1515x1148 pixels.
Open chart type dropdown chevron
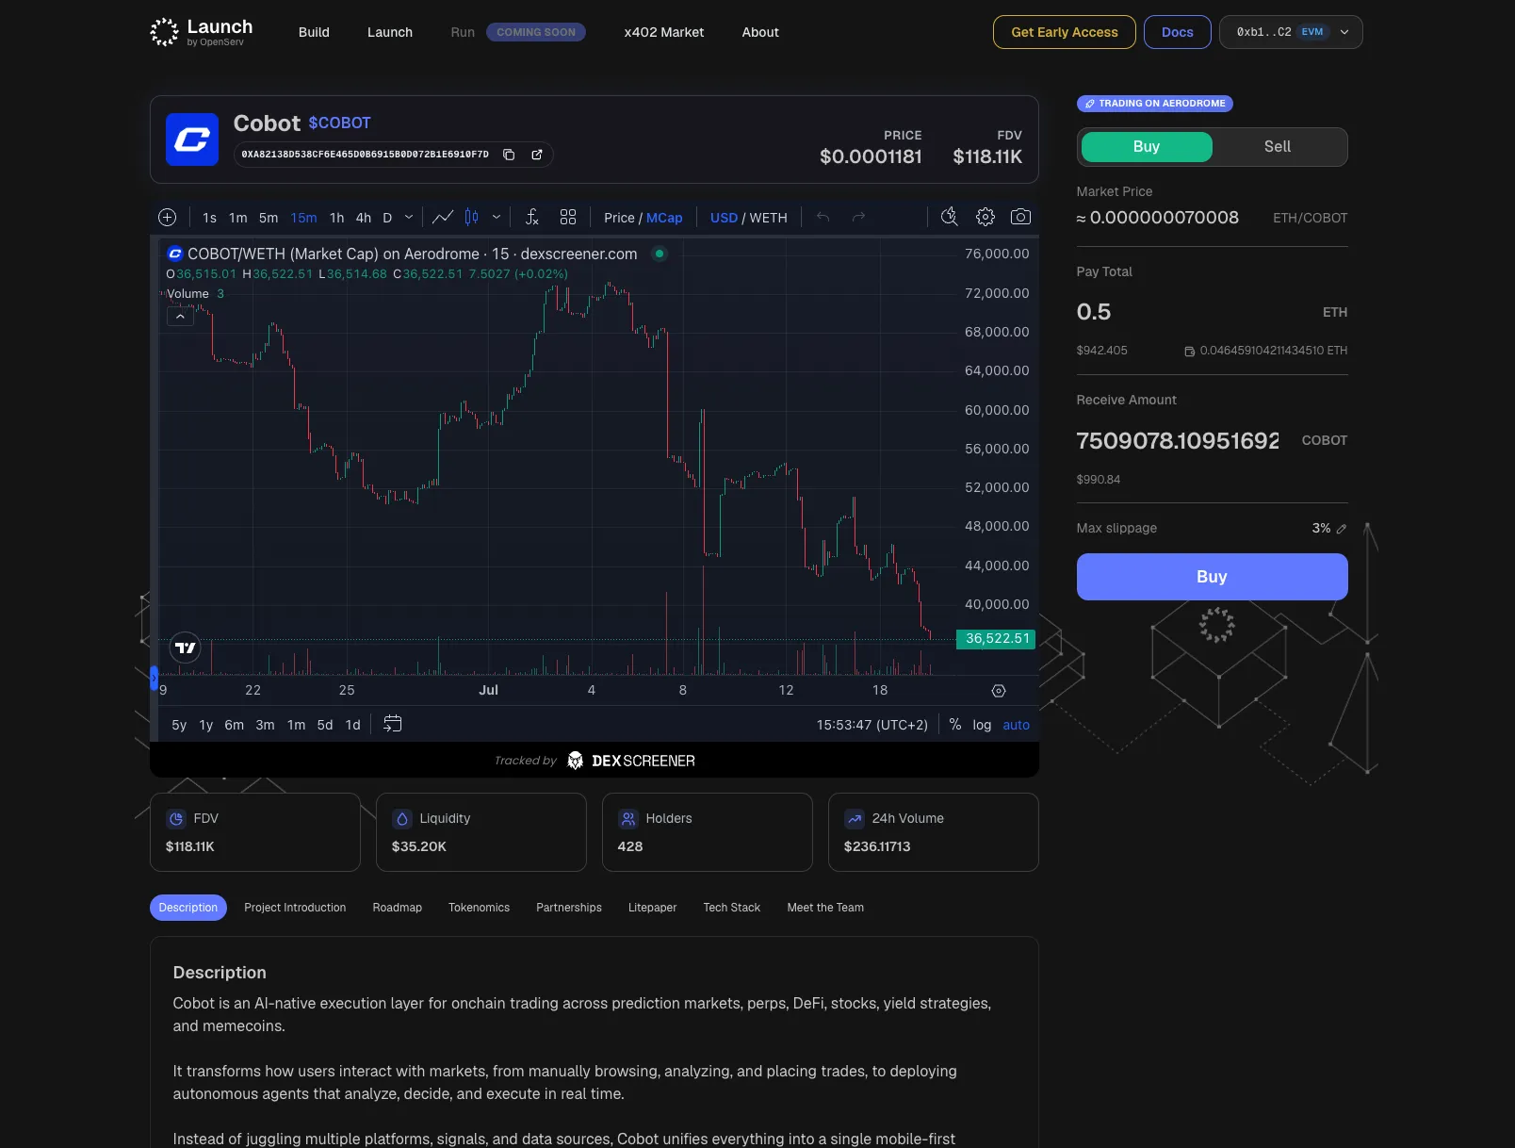(497, 218)
